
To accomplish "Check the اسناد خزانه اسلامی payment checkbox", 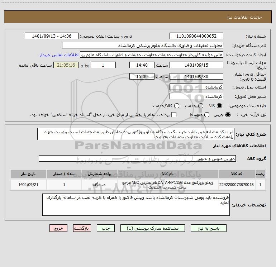I will 174,115.
